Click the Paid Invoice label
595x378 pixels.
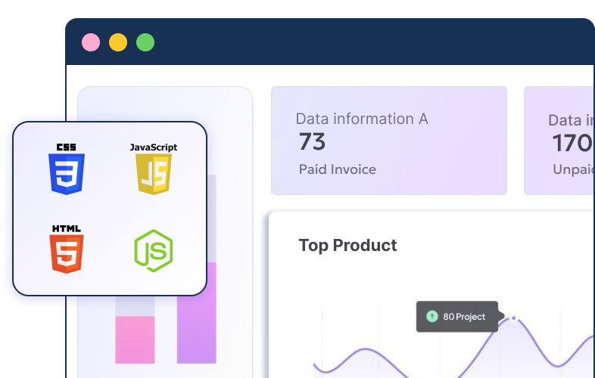[337, 169]
